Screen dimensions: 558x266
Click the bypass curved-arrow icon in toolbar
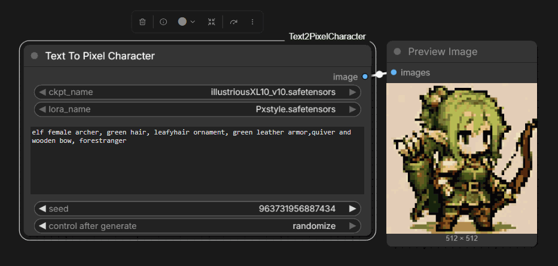(x=233, y=22)
